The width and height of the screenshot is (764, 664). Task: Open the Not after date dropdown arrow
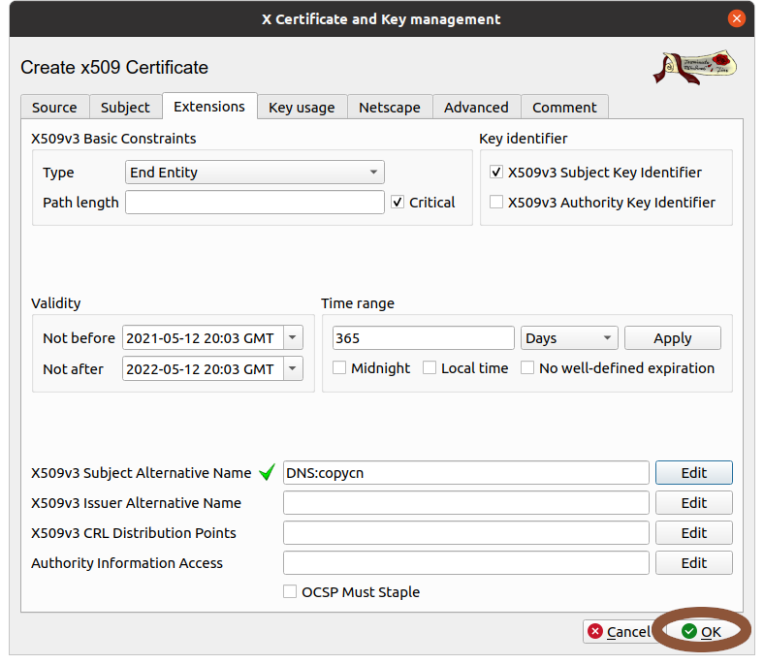[293, 368]
